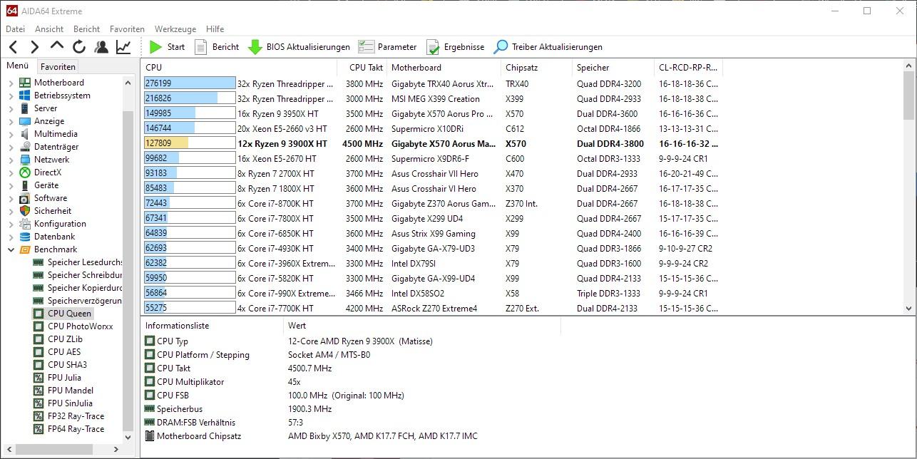Select the CPU AES benchmark
Viewport: 917px width, 459px height.
click(x=57, y=352)
